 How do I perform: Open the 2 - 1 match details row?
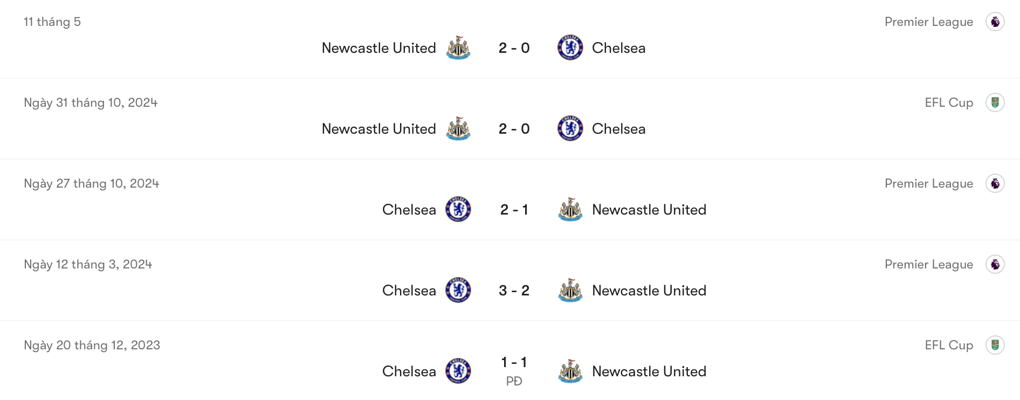(x=514, y=210)
